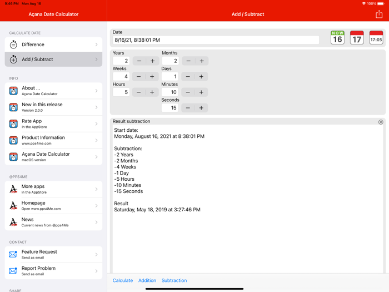
Task: Decrease Minutes with minus button
Action: (x=188, y=92)
